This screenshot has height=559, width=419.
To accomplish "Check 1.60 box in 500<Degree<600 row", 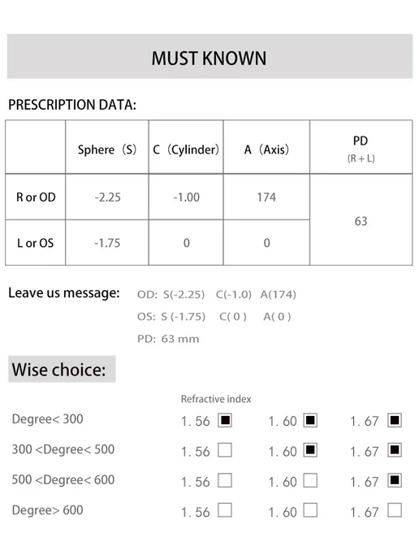I will 310,480.
